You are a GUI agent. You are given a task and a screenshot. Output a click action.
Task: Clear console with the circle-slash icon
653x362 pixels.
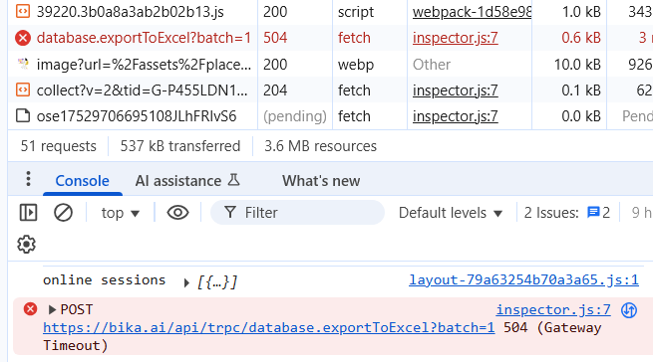pos(63,213)
